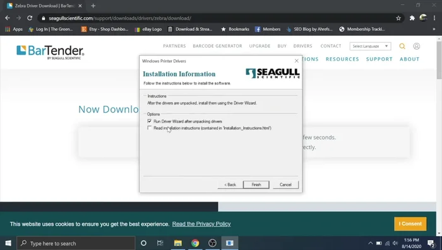Open the network icon in tray
Screen dimensions: 442x250
[387, 243]
